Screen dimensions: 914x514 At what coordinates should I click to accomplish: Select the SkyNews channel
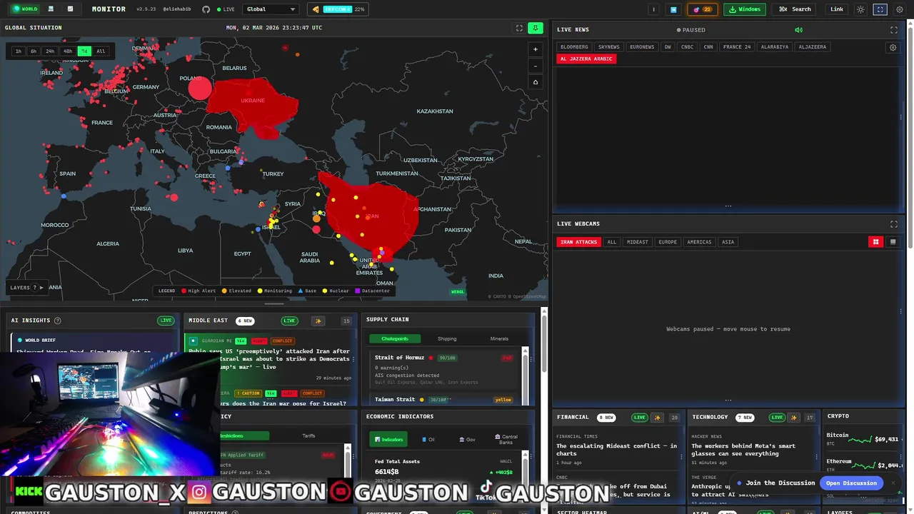click(x=609, y=47)
